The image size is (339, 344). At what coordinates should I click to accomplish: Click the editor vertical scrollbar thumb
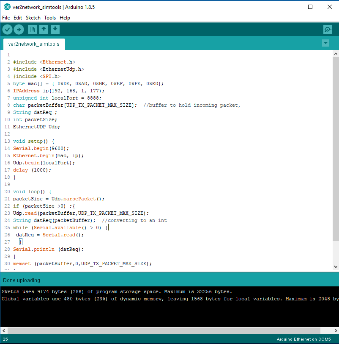pos(336,149)
